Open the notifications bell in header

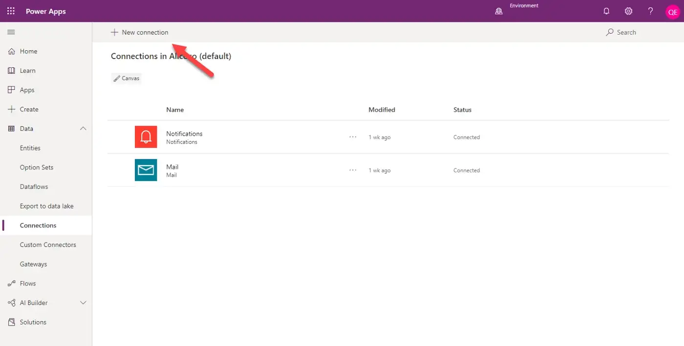tap(606, 11)
